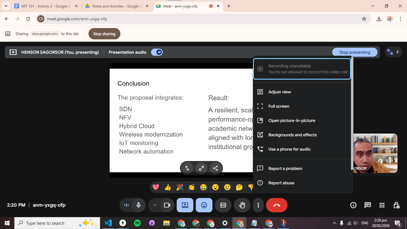Open the activities grid icon
The height and width of the screenshot is (229, 407).
382,205
